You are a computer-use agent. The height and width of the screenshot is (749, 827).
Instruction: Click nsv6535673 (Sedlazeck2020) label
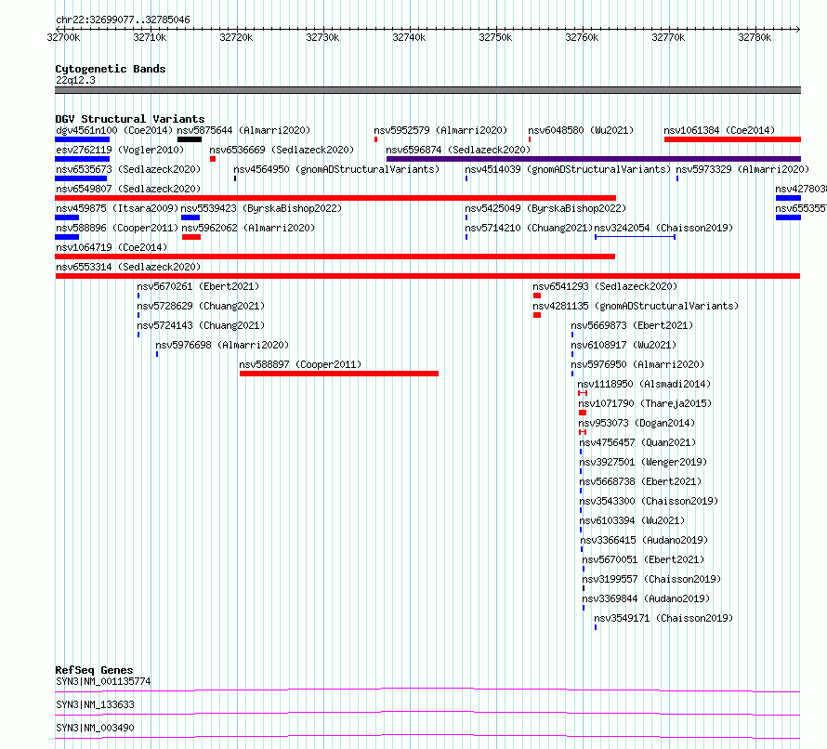coord(128,169)
